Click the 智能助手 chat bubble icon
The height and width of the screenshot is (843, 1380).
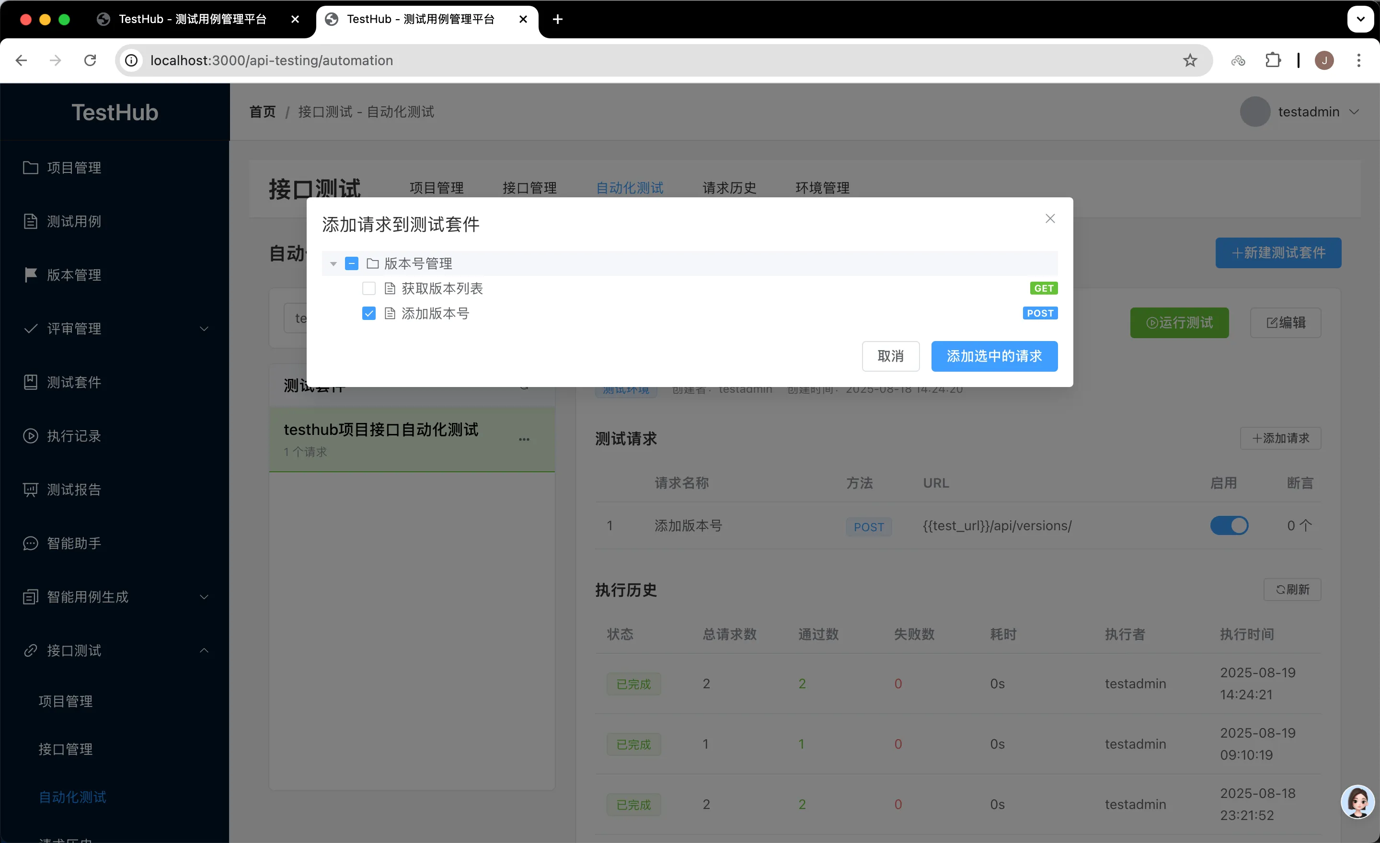(x=30, y=544)
